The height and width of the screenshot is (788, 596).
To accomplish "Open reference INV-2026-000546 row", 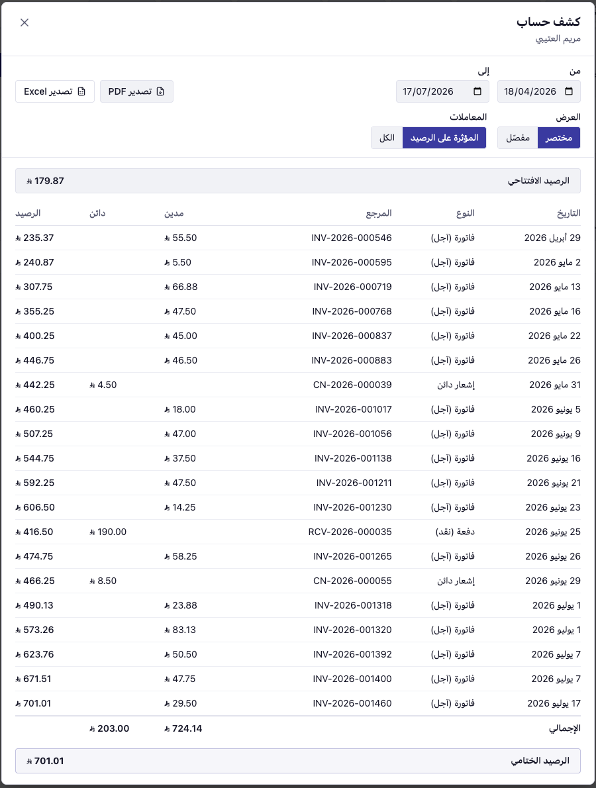I will [x=298, y=238].
